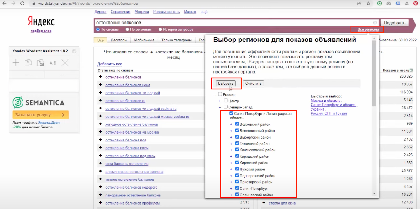420x209 pixels.
Task: Click quick-select link 'Москва и область'
Action: click(x=325, y=101)
